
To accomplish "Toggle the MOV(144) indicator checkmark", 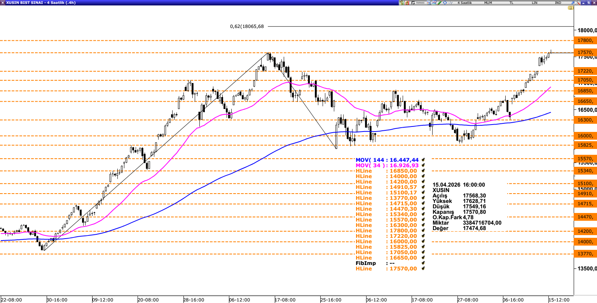I will [422, 160].
